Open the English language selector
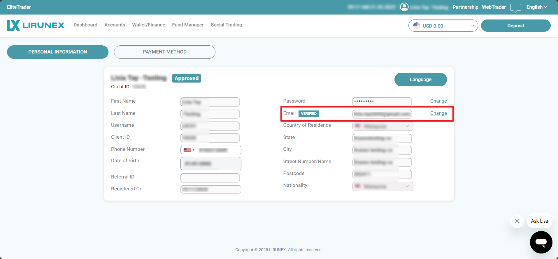Screen dimensions: 558x259 coord(536,7)
